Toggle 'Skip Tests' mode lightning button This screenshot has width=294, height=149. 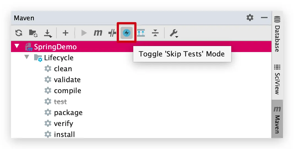tap(127, 33)
